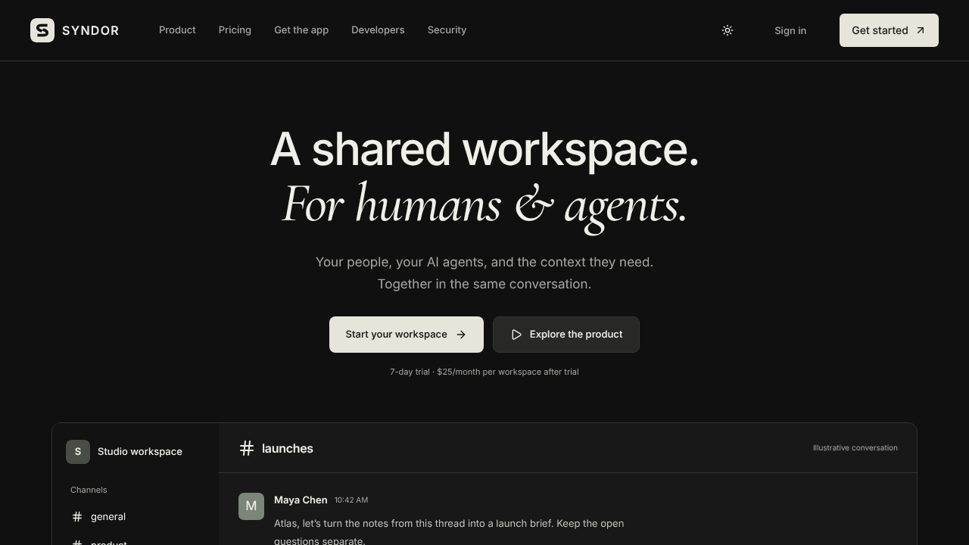Screen dimensions: 969x545
Task: Click Maya Chen's M avatar
Action: [251, 506]
